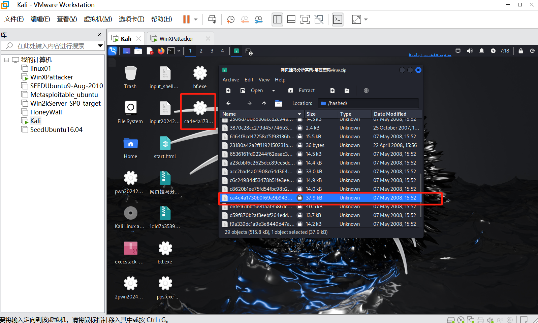The width and height of the screenshot is (538, 323).
Task: Click the show desktop panel icon
Action: [127, 51]
